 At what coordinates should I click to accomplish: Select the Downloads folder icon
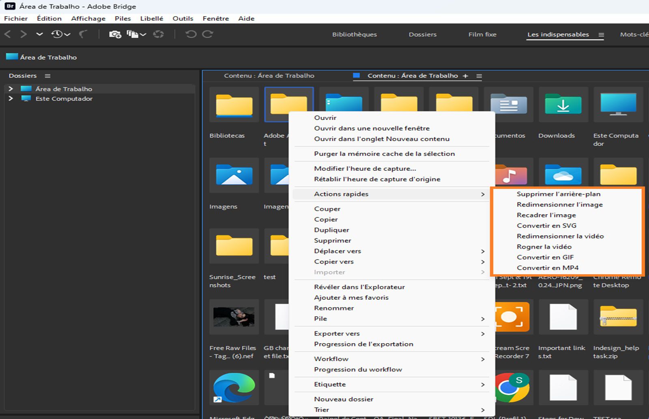[x=563, y=105]
